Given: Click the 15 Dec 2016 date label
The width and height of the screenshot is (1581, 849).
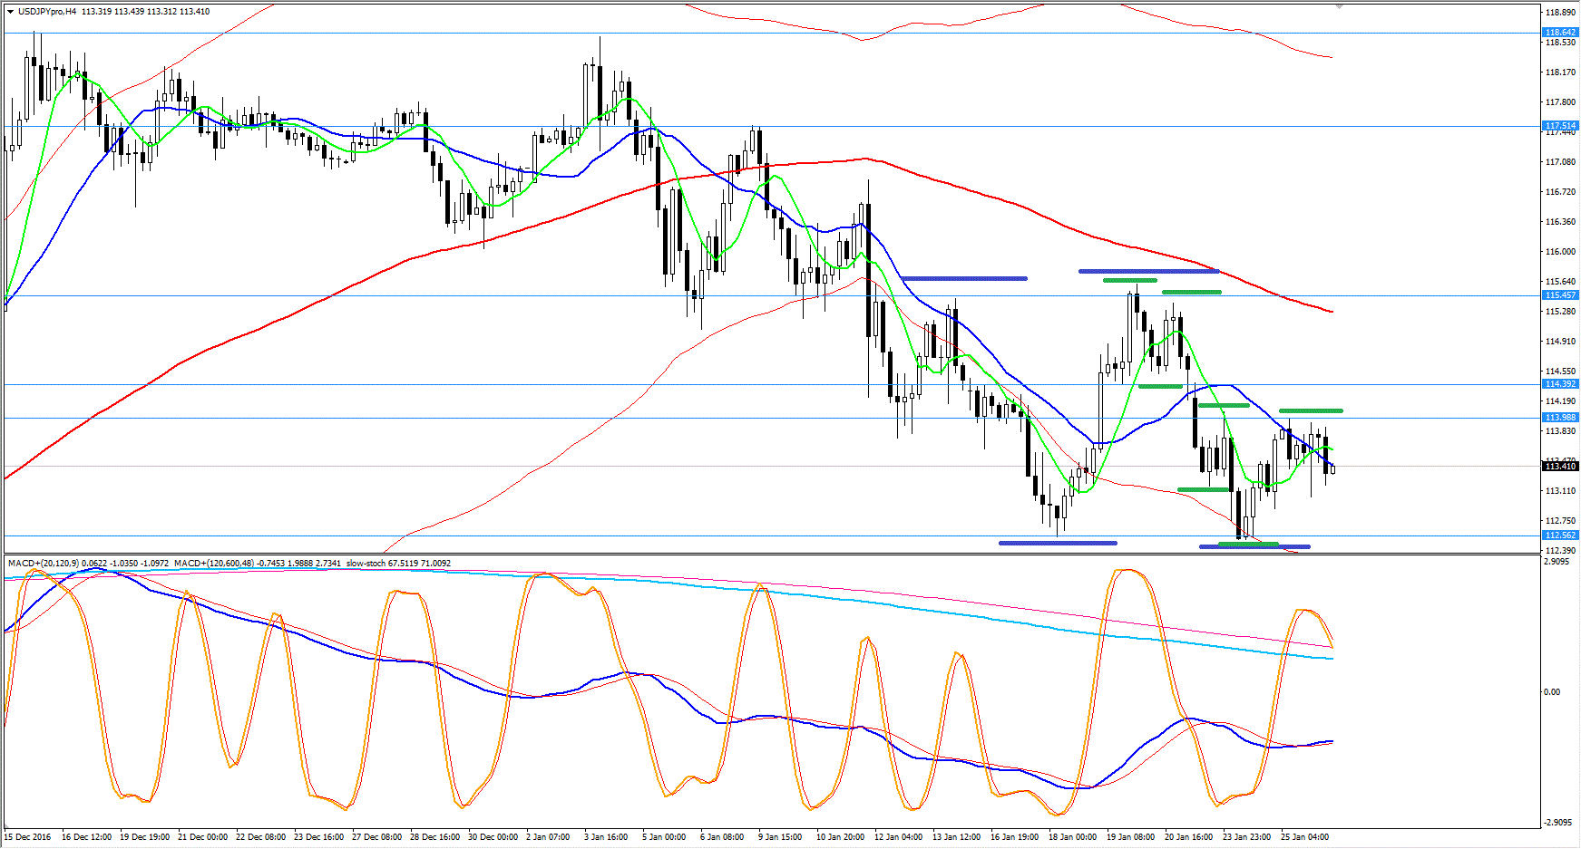Looking at the screenshot, I should click(28, 836).
